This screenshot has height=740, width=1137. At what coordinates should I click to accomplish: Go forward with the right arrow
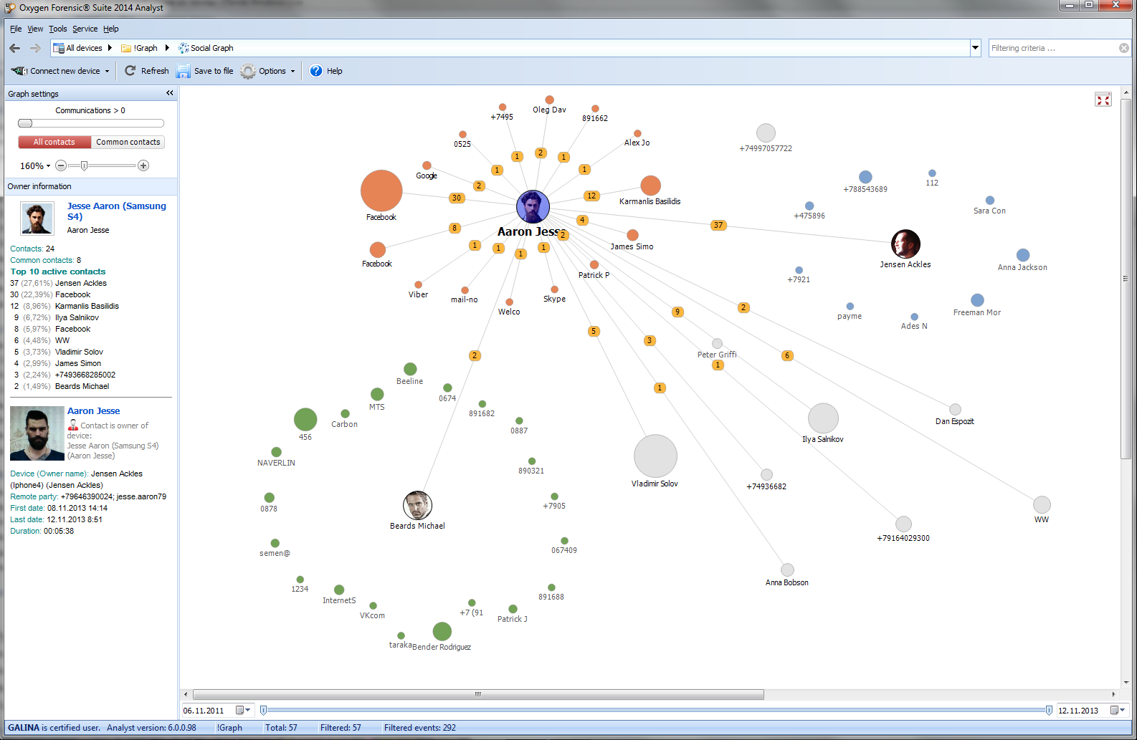tap(35, 48)
